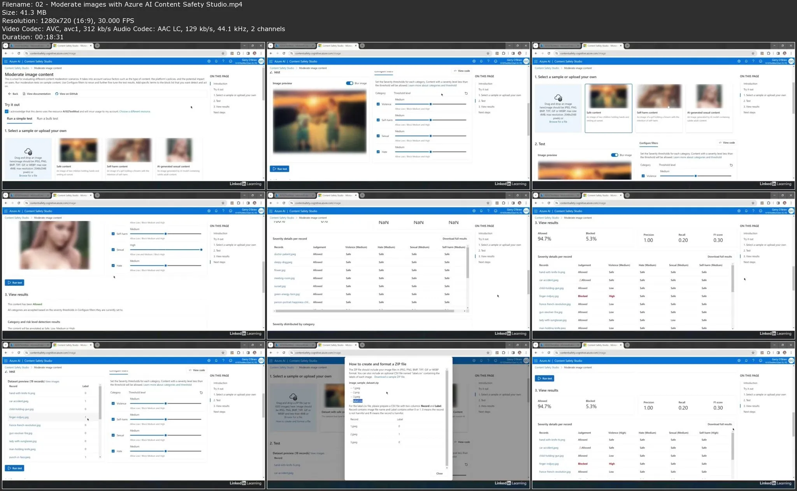Uncheck Self-harm checkbox in large blurred children frame
Viewport: 797px width, 491px height.
378,120
